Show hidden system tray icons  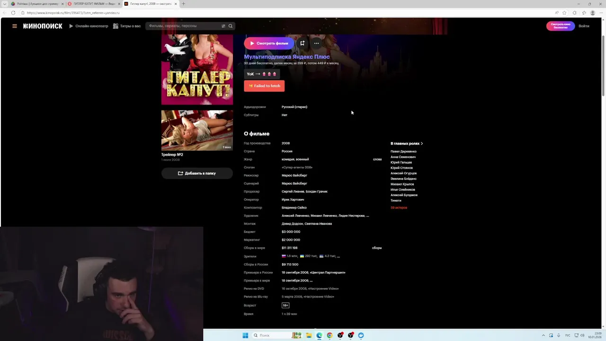pyautogui.click(x=543, y=335)
